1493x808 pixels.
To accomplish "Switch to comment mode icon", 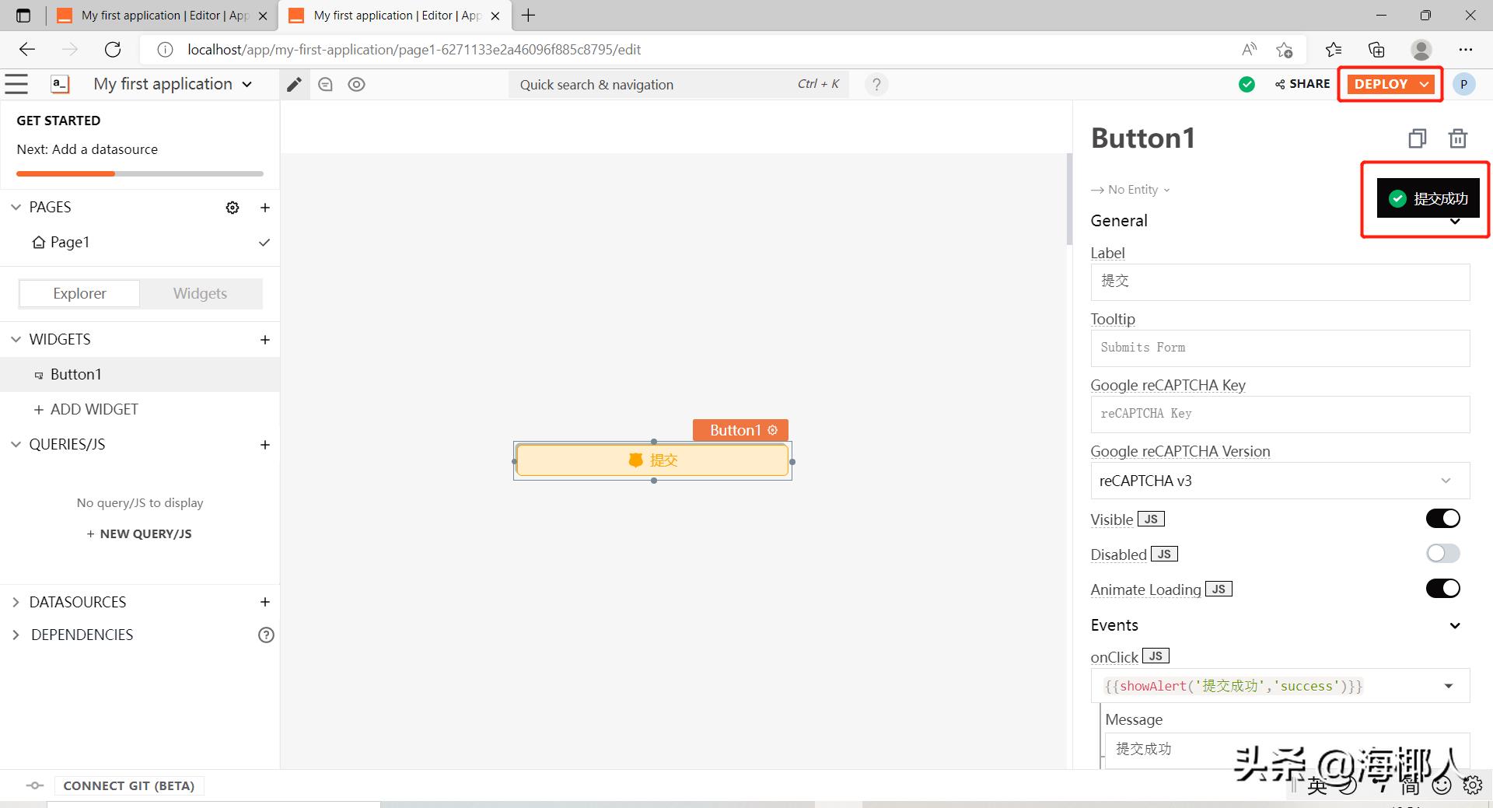I will [x=325, y=85].
